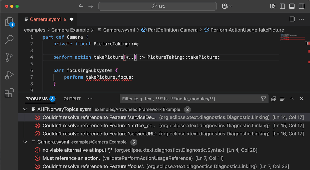
Task: Select the 'intrfce_pr...' linking error
Action: (x=164, y=126)
